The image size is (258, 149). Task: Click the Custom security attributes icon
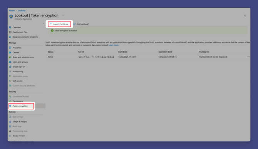click(x=10, y=86)
